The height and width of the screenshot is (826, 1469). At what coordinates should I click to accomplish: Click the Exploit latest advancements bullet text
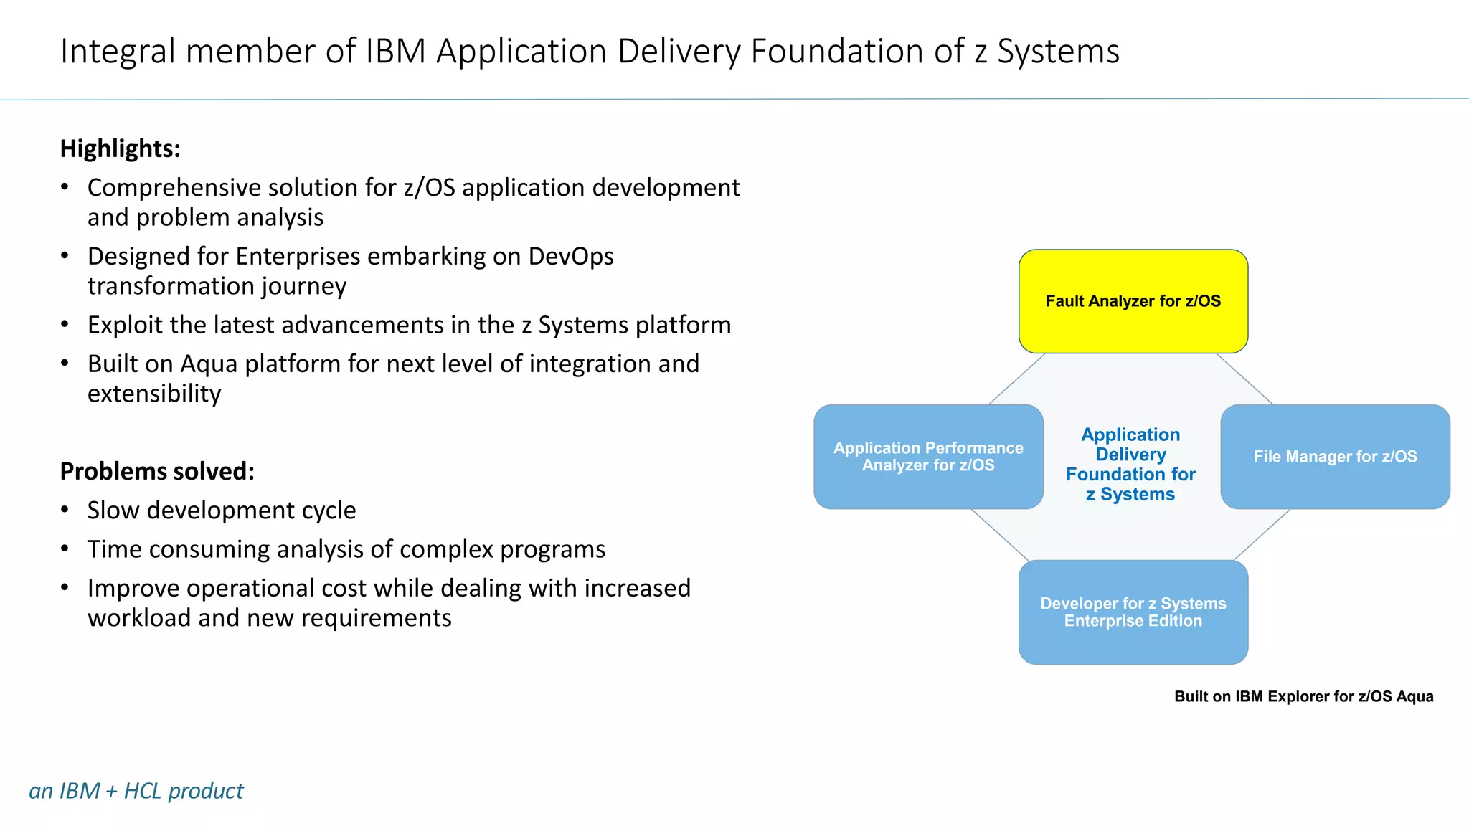click(x=409, y=325)
